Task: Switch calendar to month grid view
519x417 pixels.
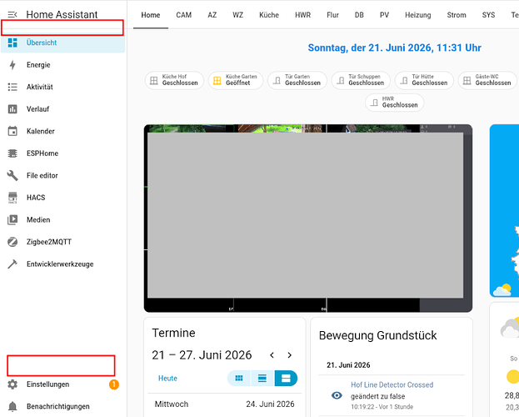Action: [x=239, y=378]
